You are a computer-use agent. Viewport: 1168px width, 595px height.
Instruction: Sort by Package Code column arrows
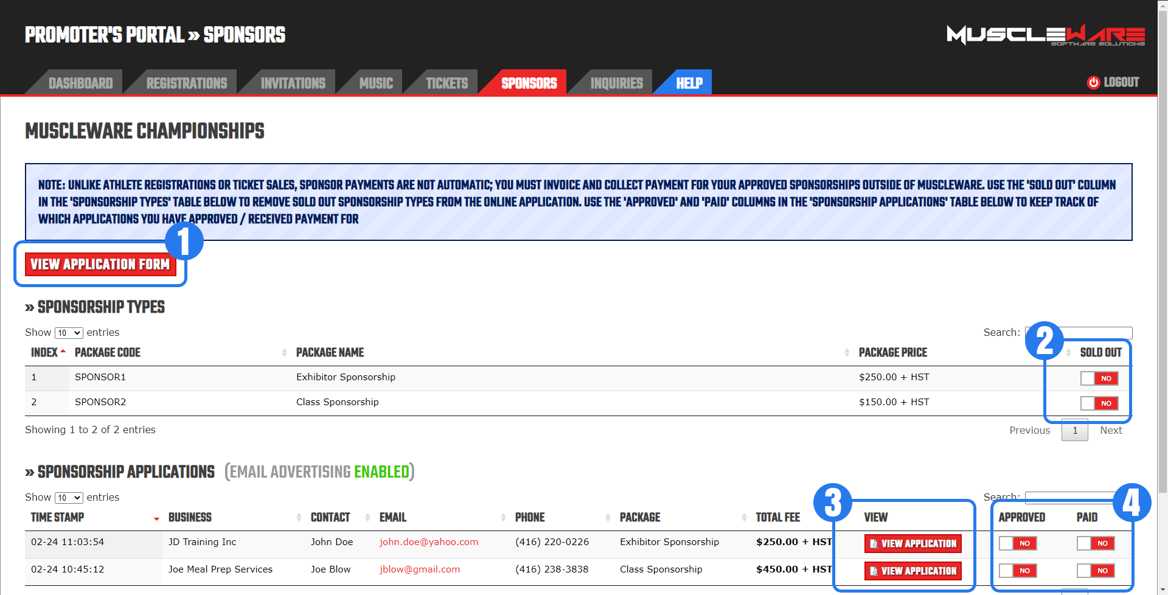(284, 353)
